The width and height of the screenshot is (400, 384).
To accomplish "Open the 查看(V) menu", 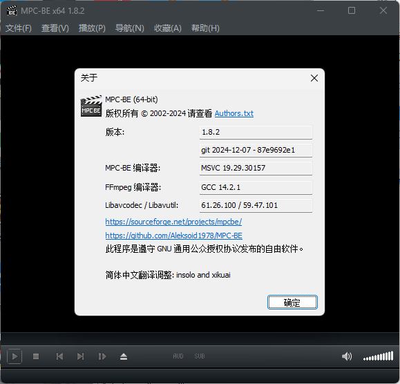I will pos(55,28).
